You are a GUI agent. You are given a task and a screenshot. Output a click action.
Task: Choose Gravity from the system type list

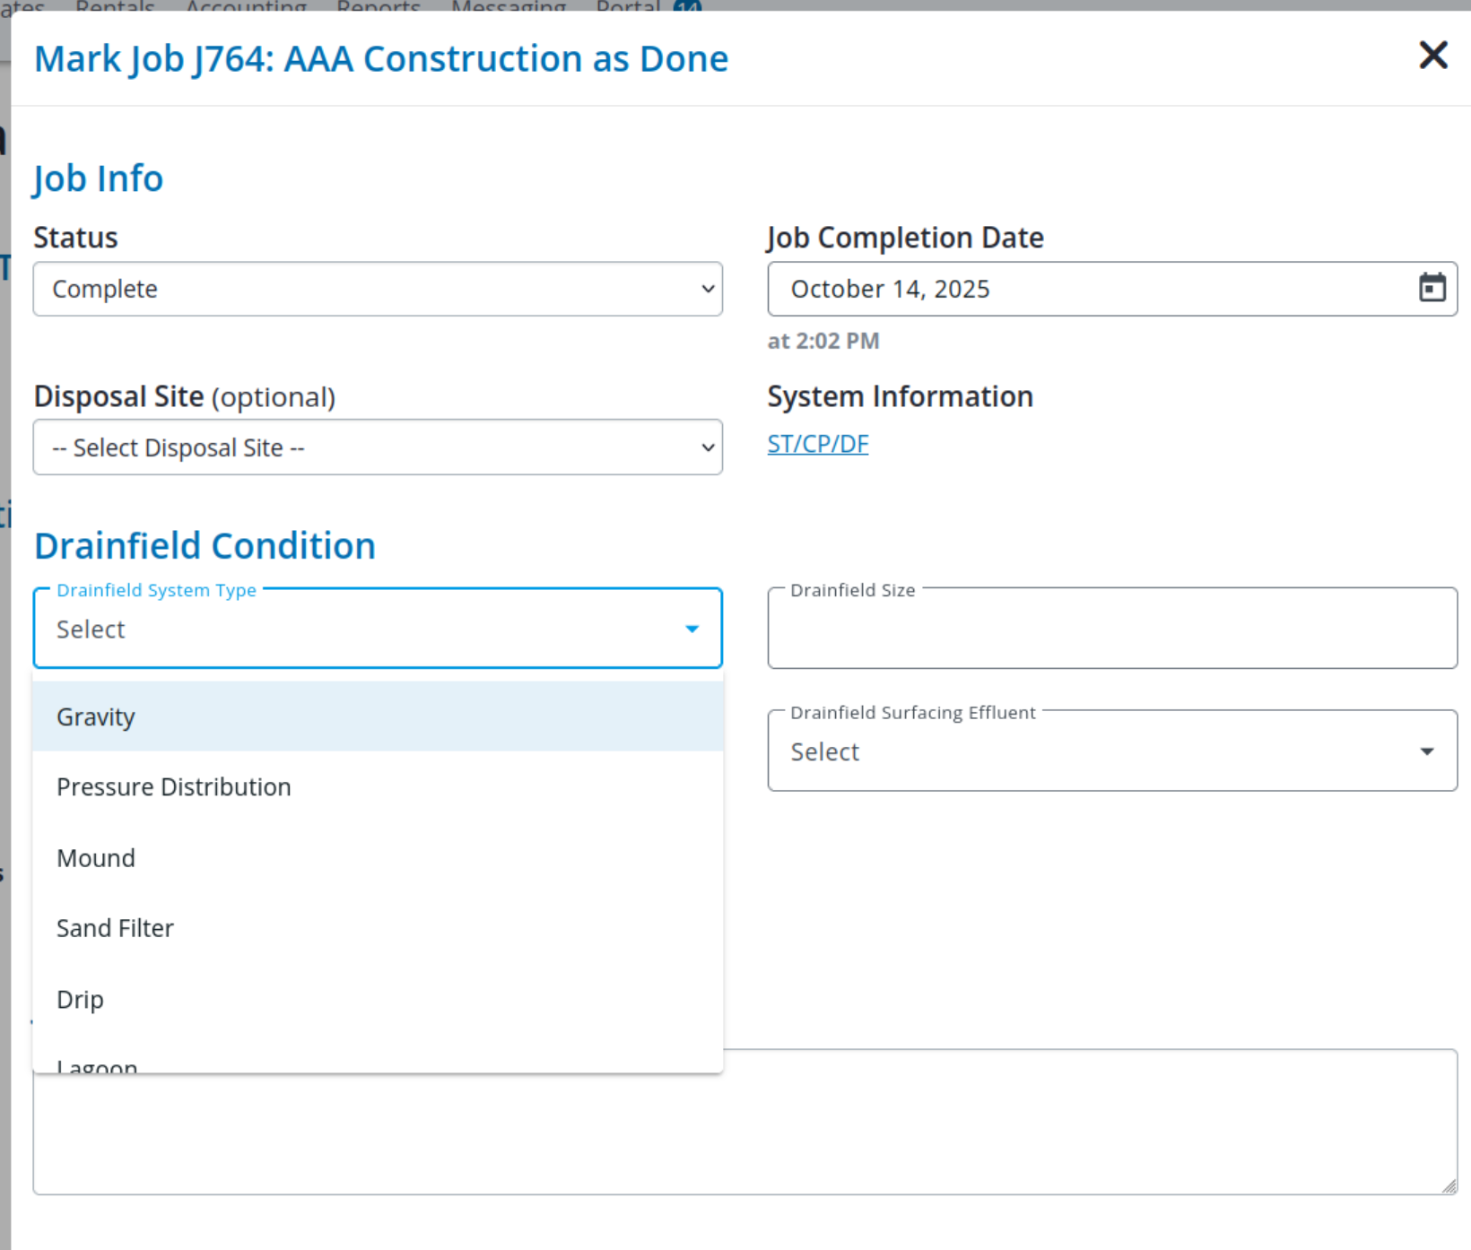[x=378, y=716]
